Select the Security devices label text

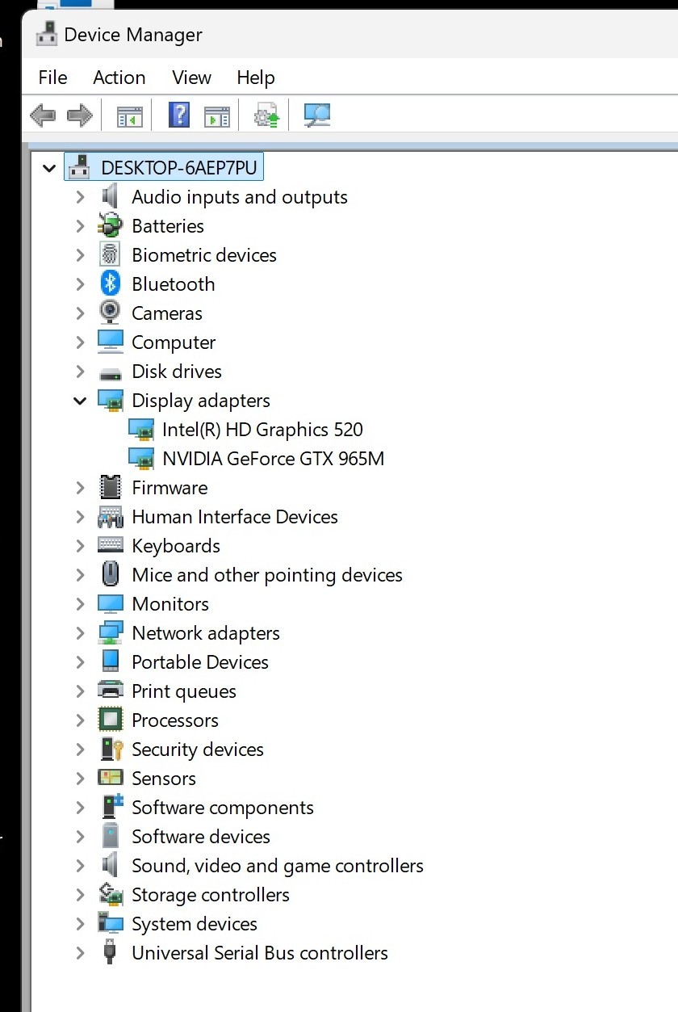tap(198, 750)
